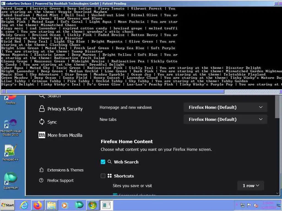
Task: Open Homepage and new windows dropdown
Action: tap(225, 107)
